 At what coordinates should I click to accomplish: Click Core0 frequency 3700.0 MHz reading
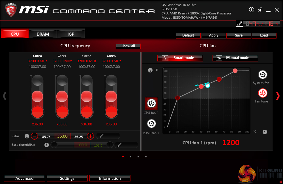click(37, 61)
